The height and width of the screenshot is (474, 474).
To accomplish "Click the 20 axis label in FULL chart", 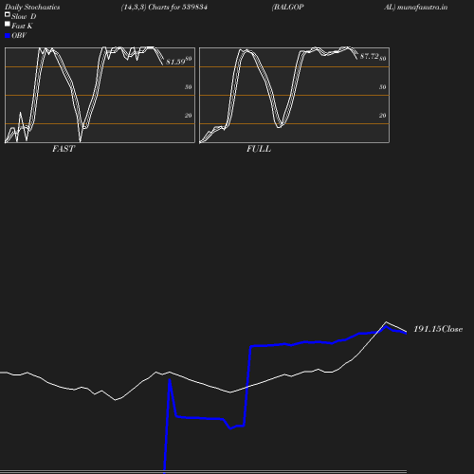I will 383,116.
